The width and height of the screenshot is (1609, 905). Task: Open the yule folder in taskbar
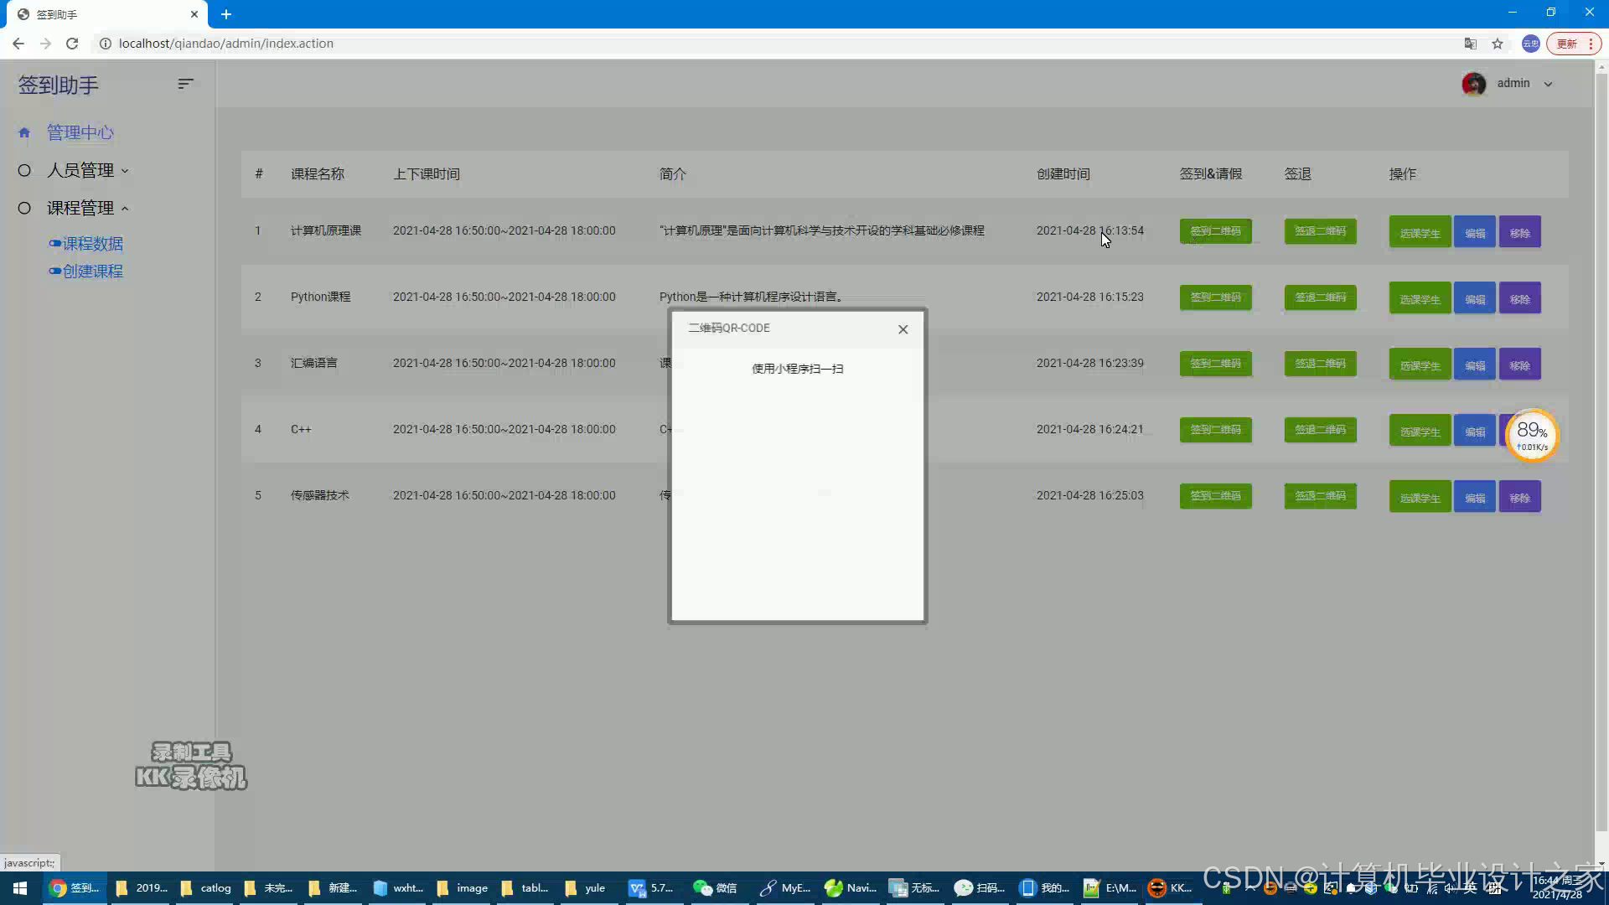pos(585,888)
